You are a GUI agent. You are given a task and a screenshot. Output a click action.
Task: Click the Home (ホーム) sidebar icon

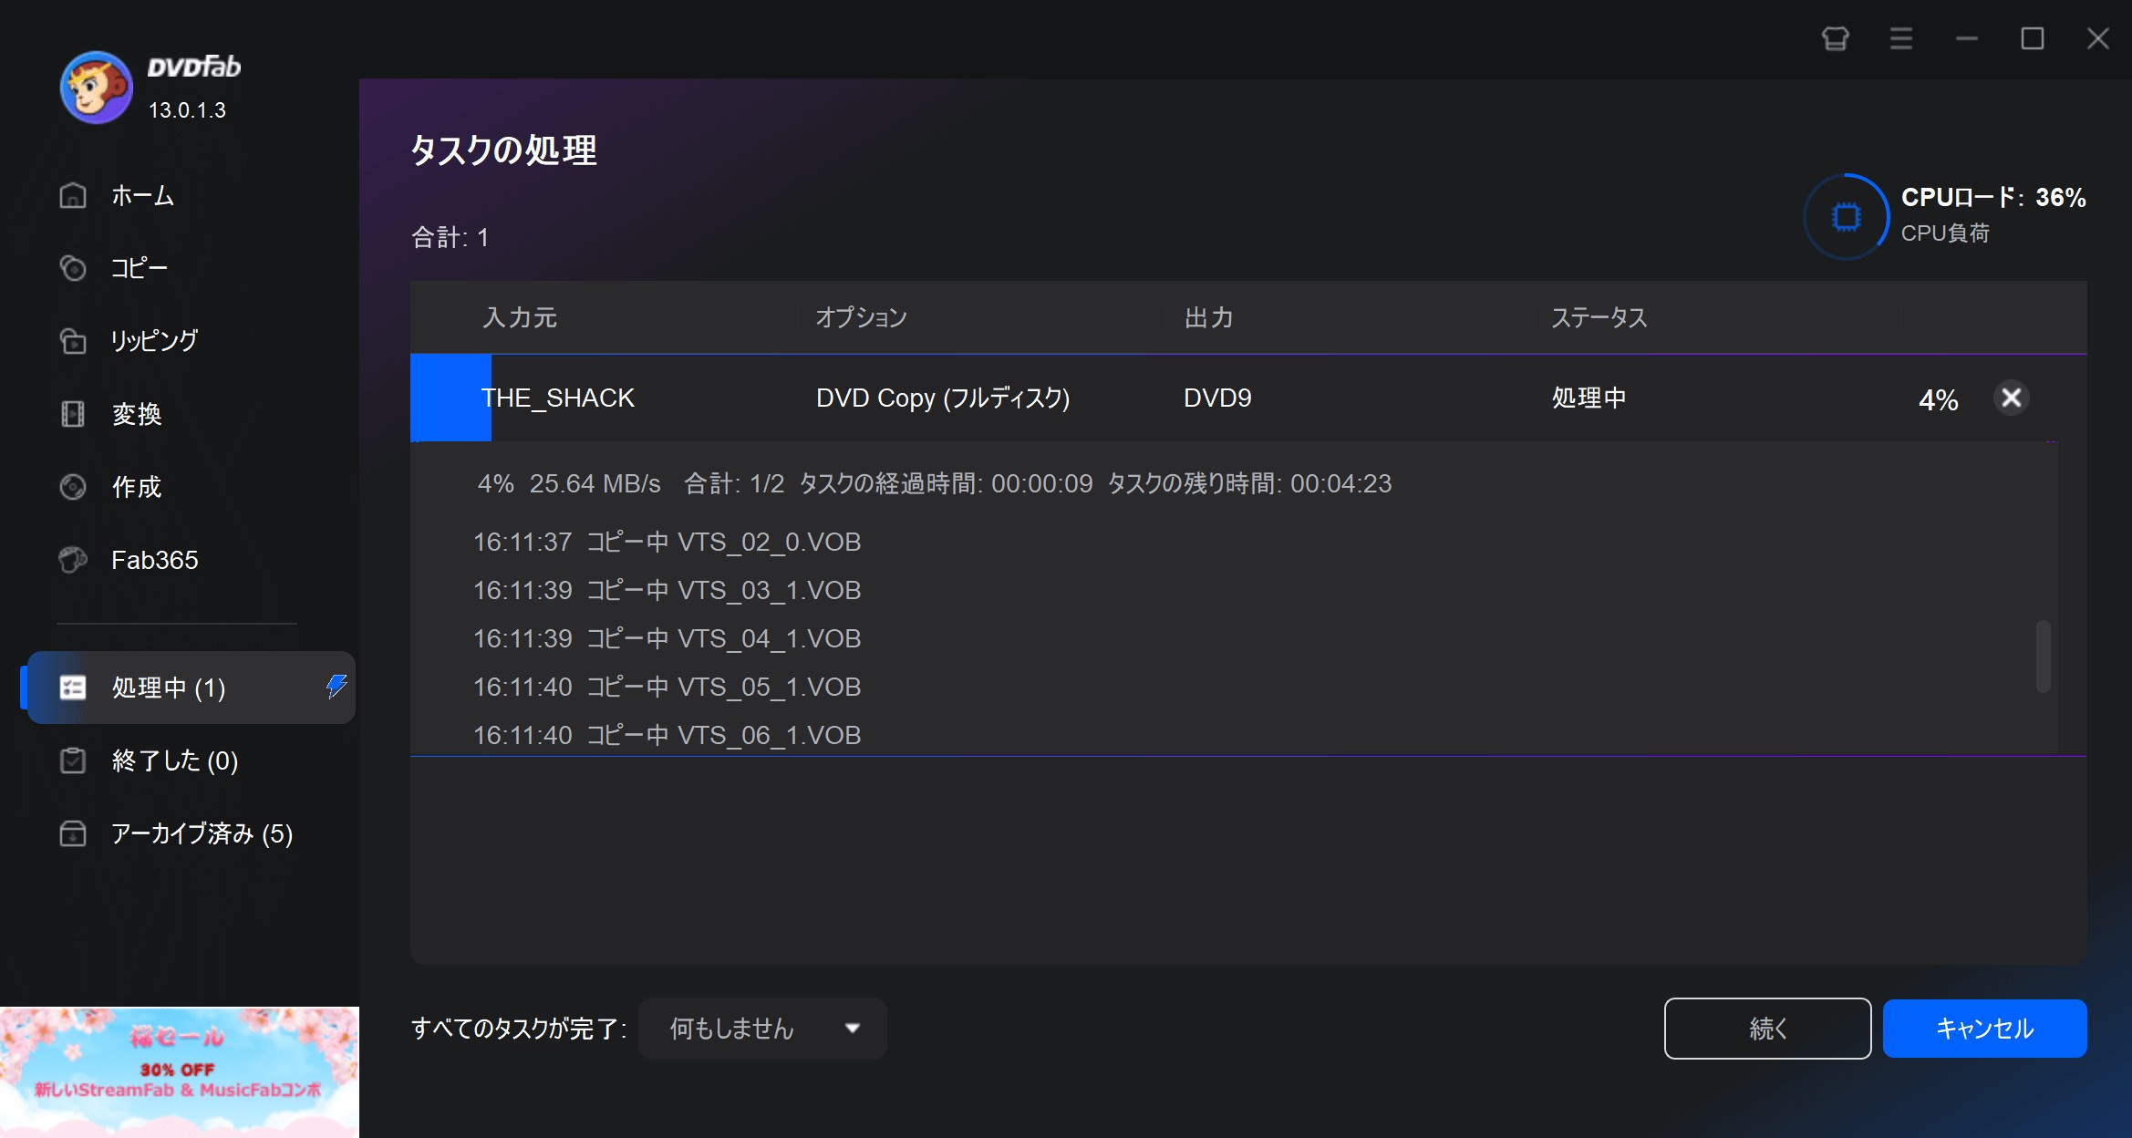pyautogui.click(x=73, y=195)
